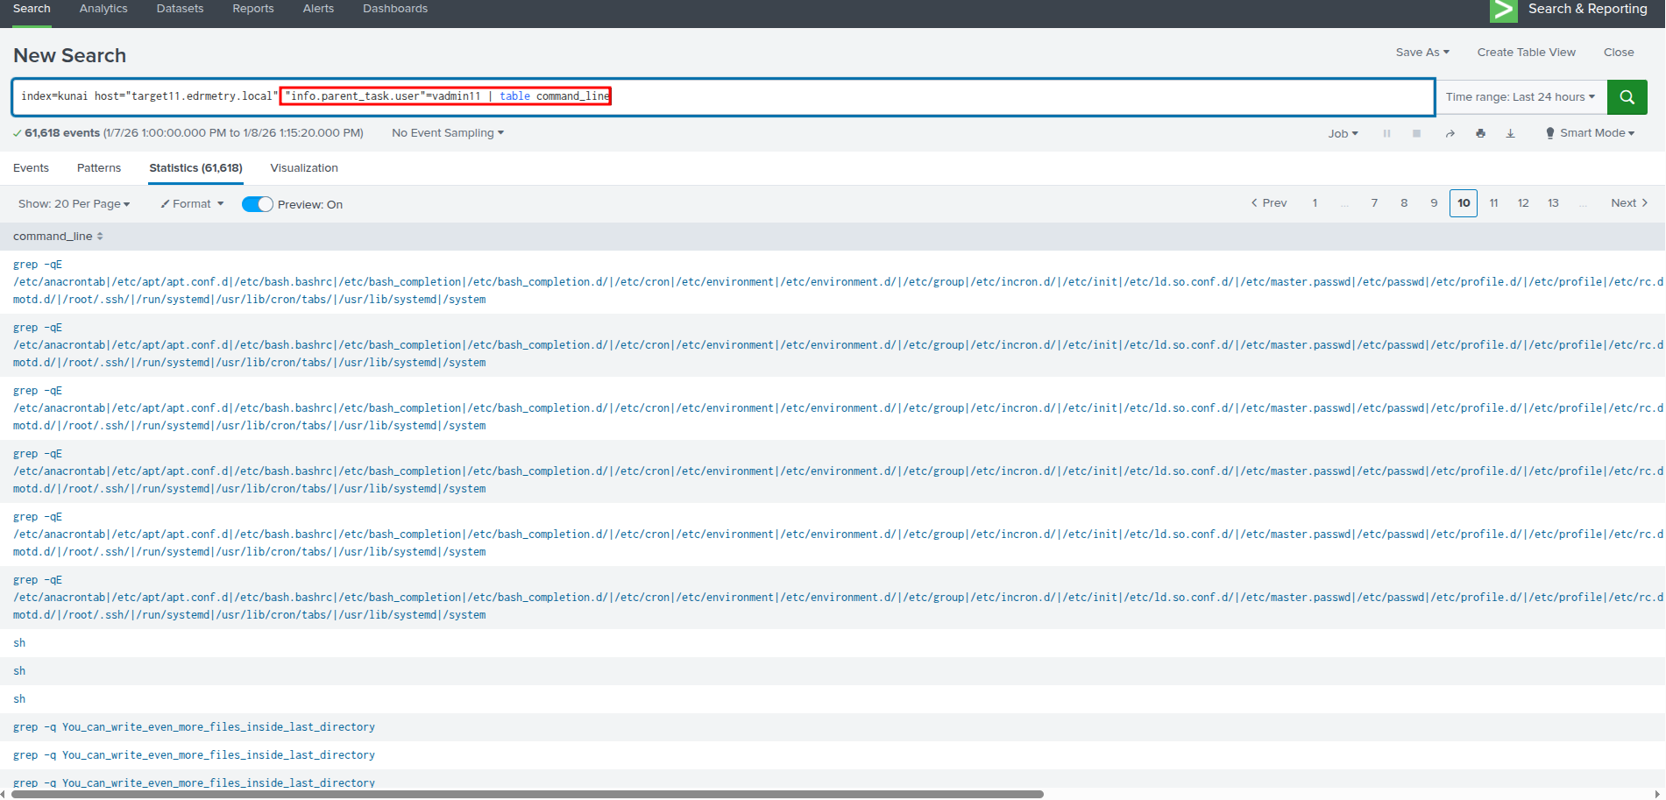Click the Create Table View button
Viewport: 1666px width, 800px height.
click(x=1526, y=53)
